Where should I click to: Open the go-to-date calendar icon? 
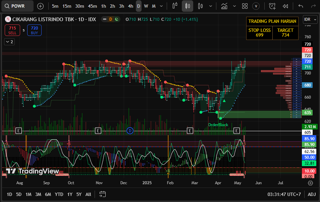[x=103, y=194]
